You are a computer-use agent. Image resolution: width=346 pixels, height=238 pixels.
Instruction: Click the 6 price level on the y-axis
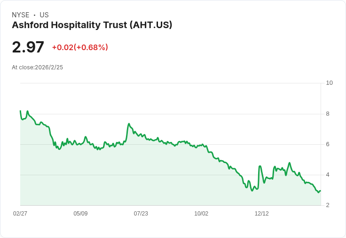(x=328, y=144)
